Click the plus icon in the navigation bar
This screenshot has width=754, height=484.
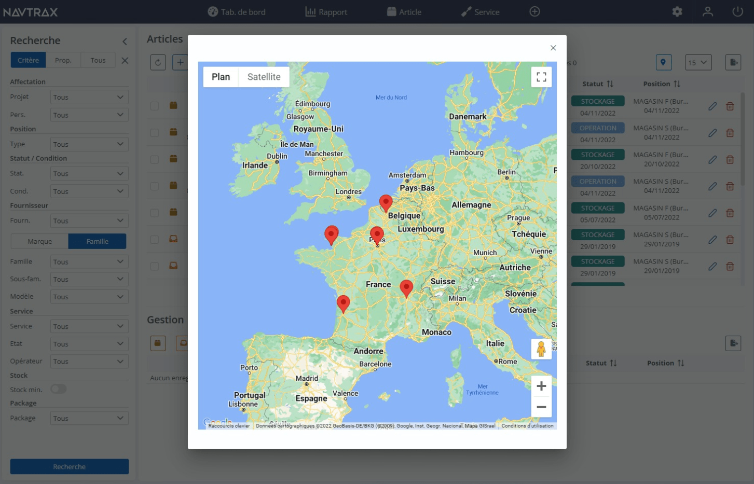534,11
